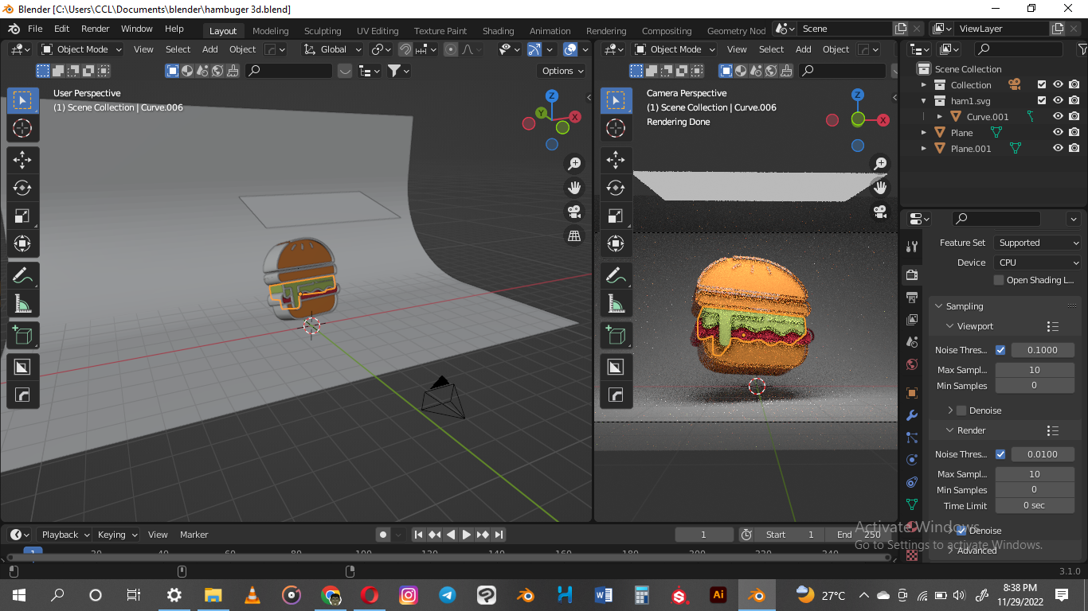
Task: Open the World properties tab
Action: click(912, 364)
